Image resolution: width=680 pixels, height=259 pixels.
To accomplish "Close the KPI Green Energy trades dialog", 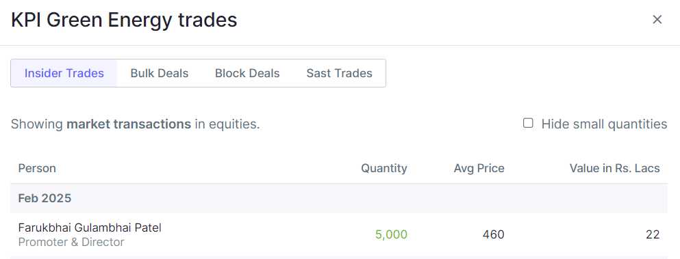I will [x=657, y=20].
